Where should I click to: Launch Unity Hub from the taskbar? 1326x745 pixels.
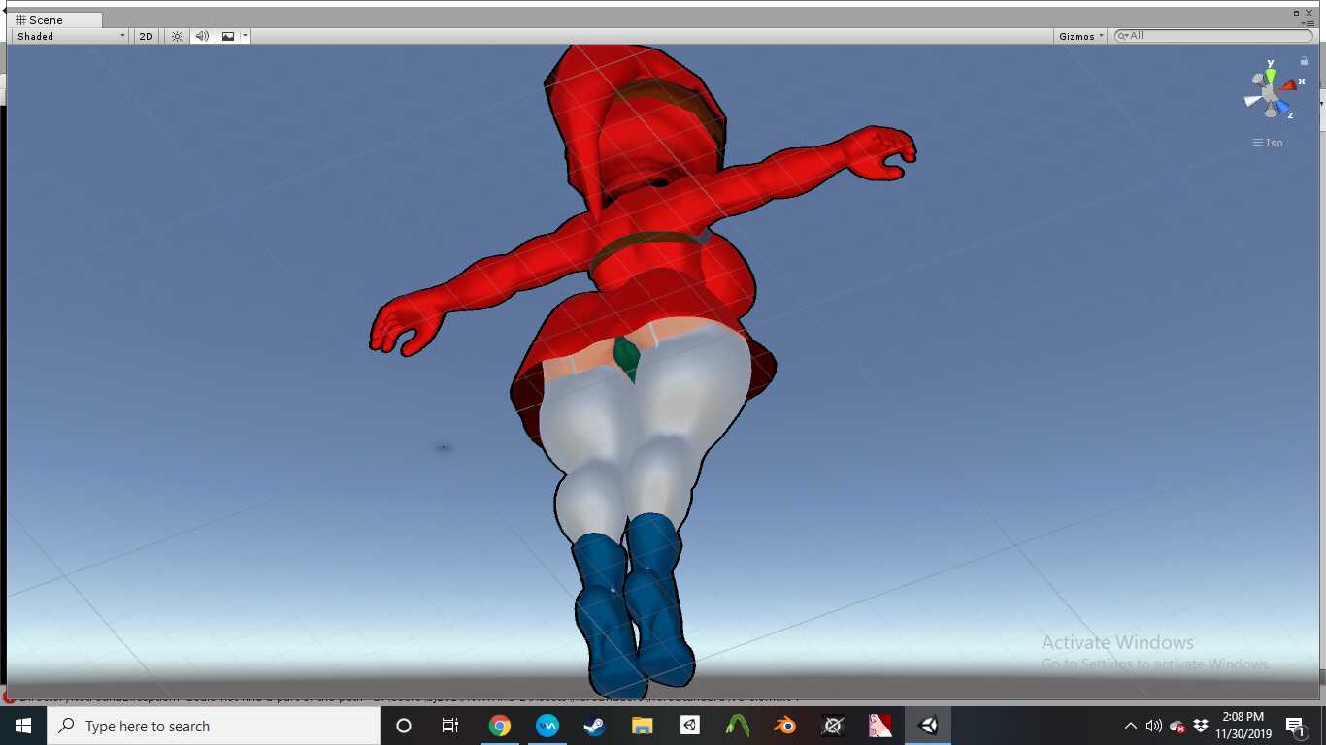689,726
